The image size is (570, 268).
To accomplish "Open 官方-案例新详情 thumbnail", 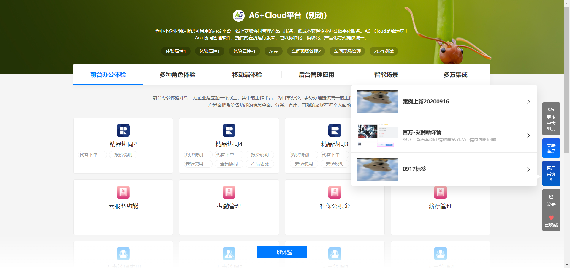I will pyautogui.click(x=378, y=135).
